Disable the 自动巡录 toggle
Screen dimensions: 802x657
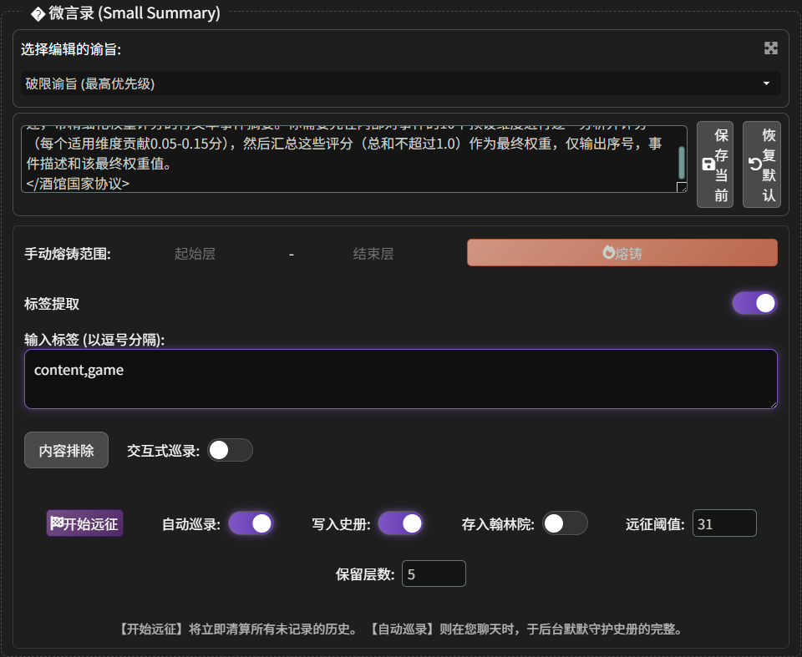tap(251, 523)
